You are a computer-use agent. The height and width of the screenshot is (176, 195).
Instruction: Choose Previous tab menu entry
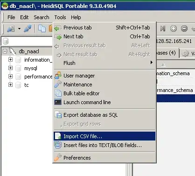(x=104, y=28)
